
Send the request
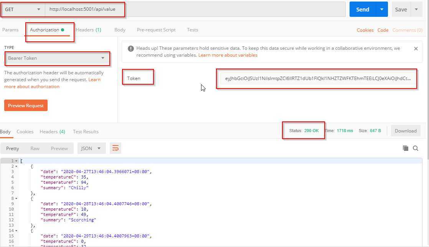click(363, 9)
